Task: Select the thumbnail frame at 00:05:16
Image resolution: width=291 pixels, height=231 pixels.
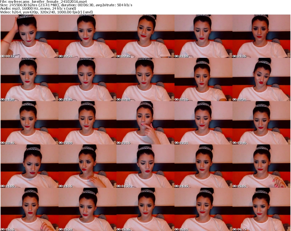Action: (x=30, y=209)
